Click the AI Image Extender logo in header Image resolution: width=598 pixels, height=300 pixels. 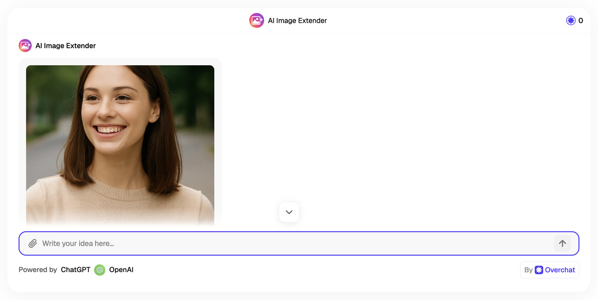click(257, 20)
